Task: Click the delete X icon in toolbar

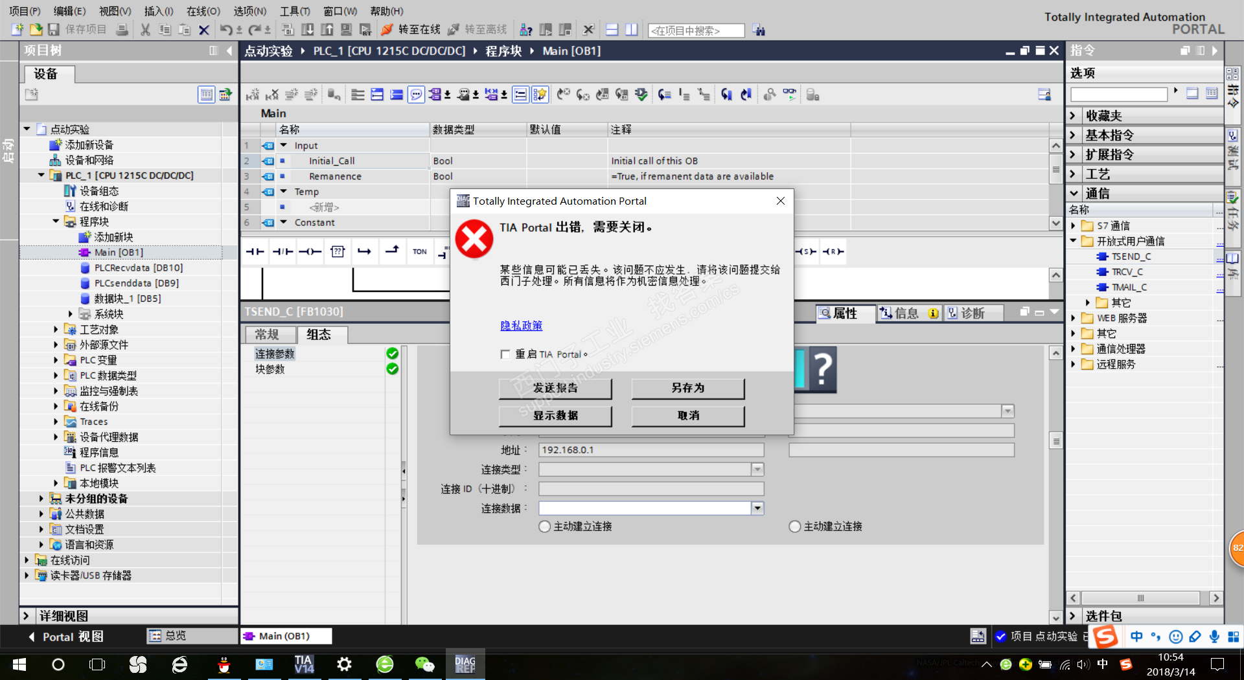Action: [204, 30]
